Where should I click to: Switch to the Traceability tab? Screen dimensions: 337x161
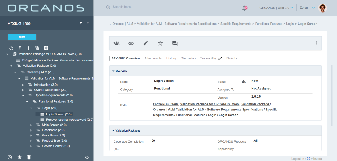[208, 58]
